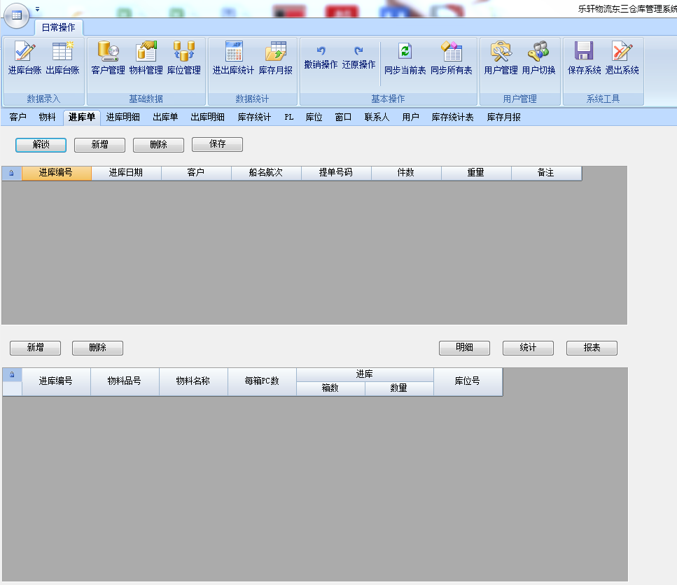
Task: Click 进库编号 header in lower grid
Action: point(56,381)
